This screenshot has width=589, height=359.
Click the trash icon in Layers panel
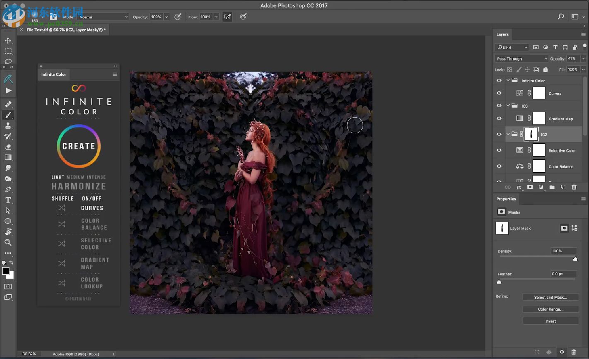(x=574, y=187)
